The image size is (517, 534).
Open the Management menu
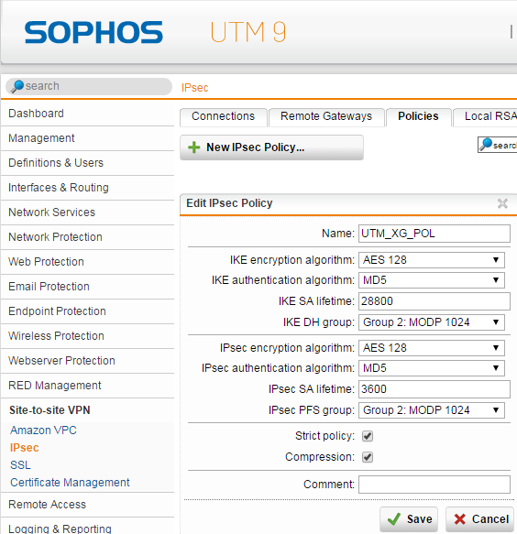pos(88,138)
